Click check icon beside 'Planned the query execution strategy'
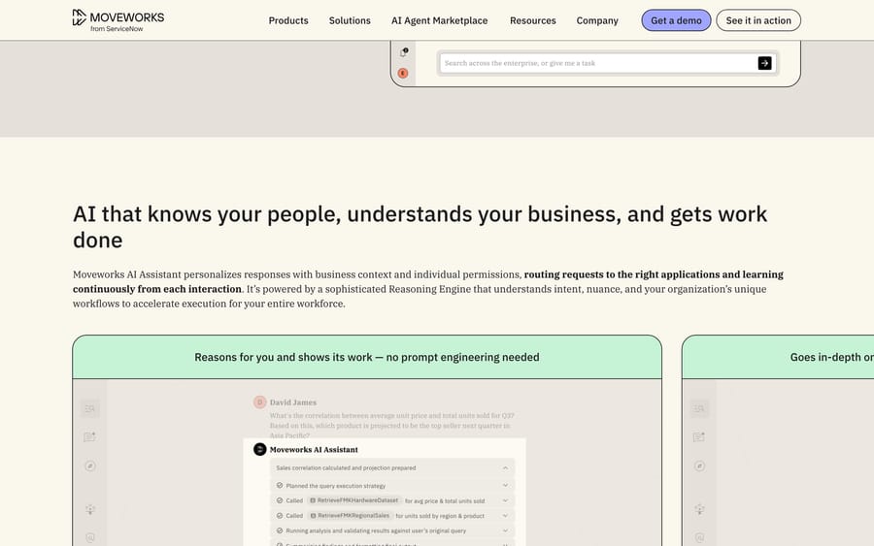This screenshot has height=546, width=874. [280, 485]
